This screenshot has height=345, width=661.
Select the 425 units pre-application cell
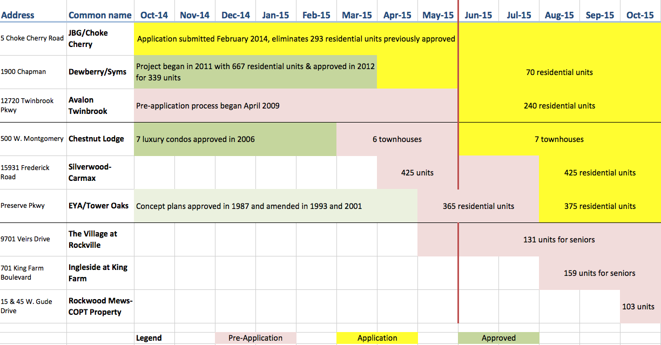click(417, 173)
